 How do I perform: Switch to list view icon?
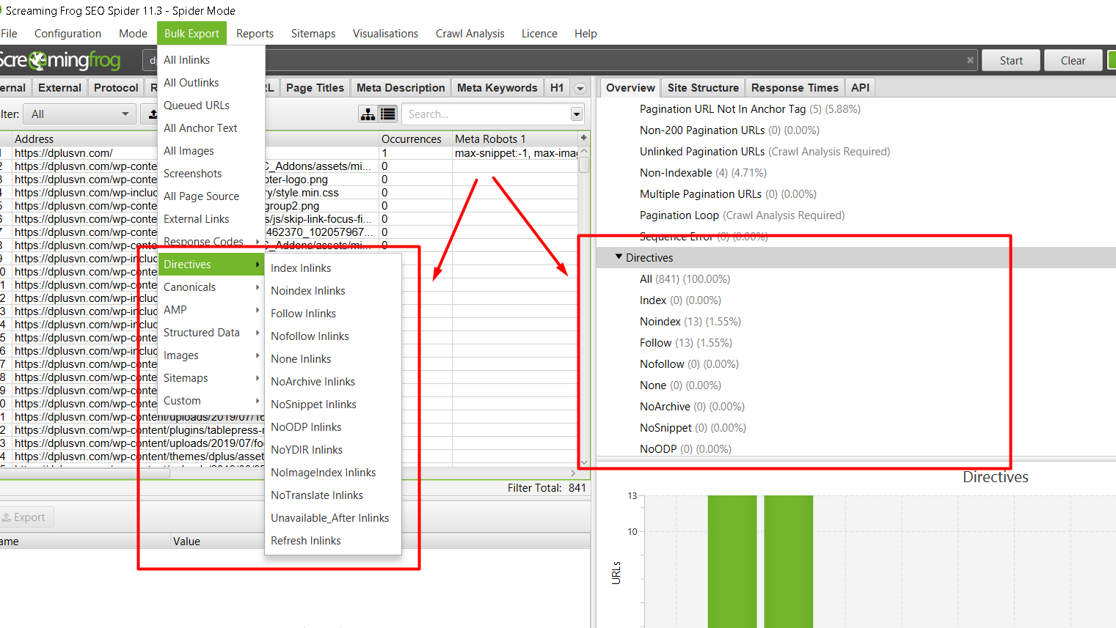388,114
